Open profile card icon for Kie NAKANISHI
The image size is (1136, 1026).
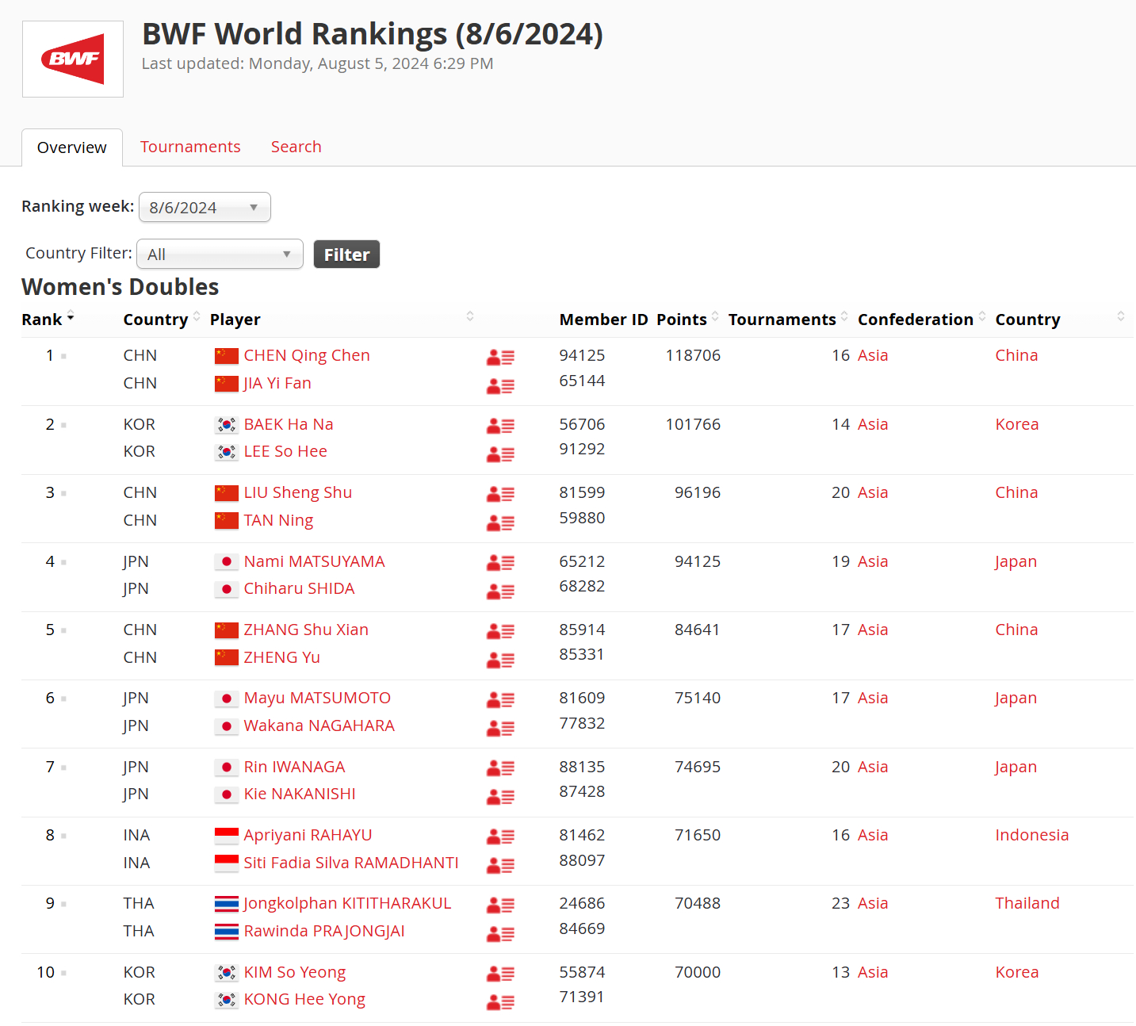pyautogui.click(x=500, y=796)
